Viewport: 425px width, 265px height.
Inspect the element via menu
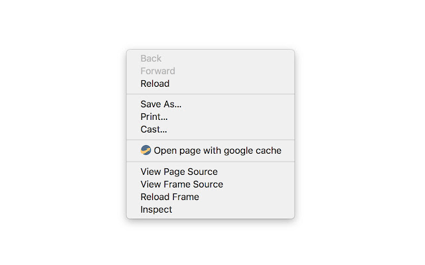(x=156, y=209)
